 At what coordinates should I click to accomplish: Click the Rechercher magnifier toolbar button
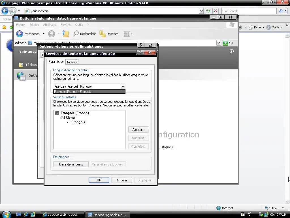pos(84,34)
